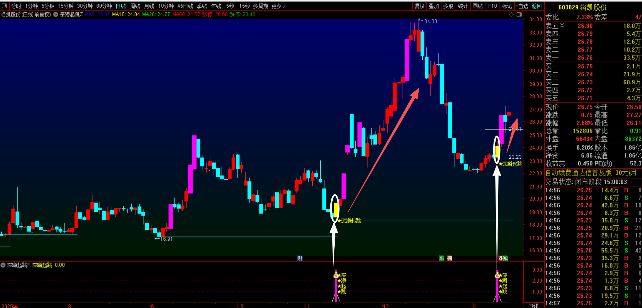
Task: Click the MA60: 24.57 legend value
Action: pyautogui.click(x=186, y=14)
